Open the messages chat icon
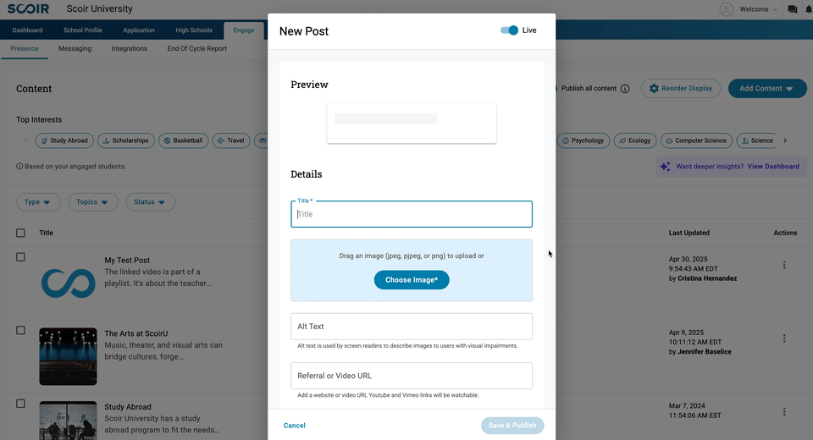Screen dimensions: 813x440 pos(792,9)
